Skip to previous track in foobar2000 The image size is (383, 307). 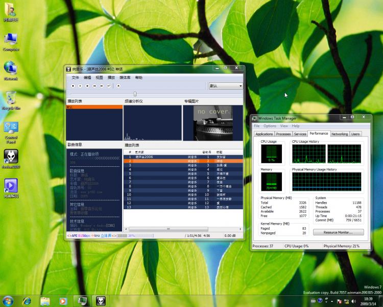(94, 86)
